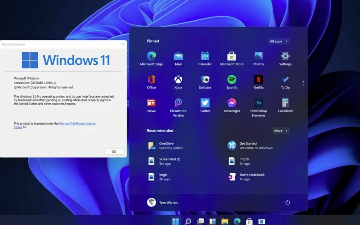
Task: Open Photoshop Elements
Action: [x=259, y=108]
